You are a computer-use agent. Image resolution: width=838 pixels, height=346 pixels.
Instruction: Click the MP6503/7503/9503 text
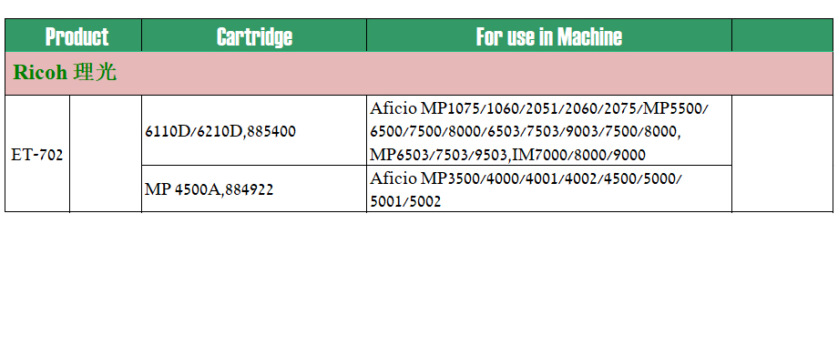coord(438,155)
